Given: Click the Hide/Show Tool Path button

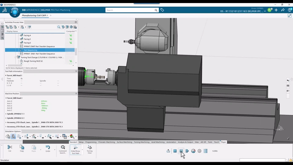Looking at the screenshot, I should tap(75, 149).
